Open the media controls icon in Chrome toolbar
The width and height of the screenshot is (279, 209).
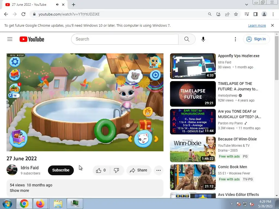click(247, 14)
